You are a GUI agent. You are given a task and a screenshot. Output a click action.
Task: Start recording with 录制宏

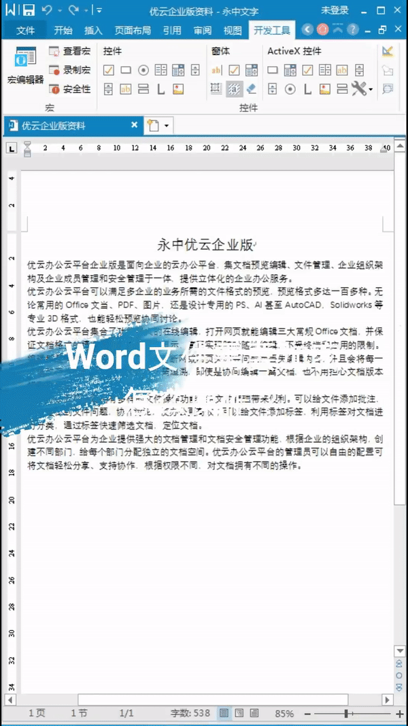point(70,70)
